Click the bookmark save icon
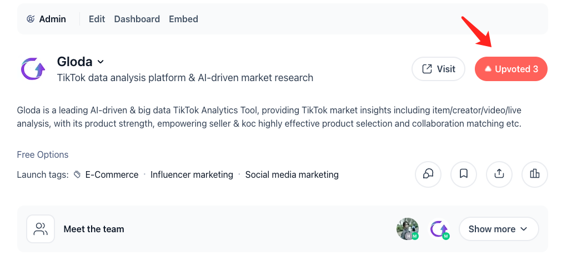The image size is (582, 255). coord(464,174)
